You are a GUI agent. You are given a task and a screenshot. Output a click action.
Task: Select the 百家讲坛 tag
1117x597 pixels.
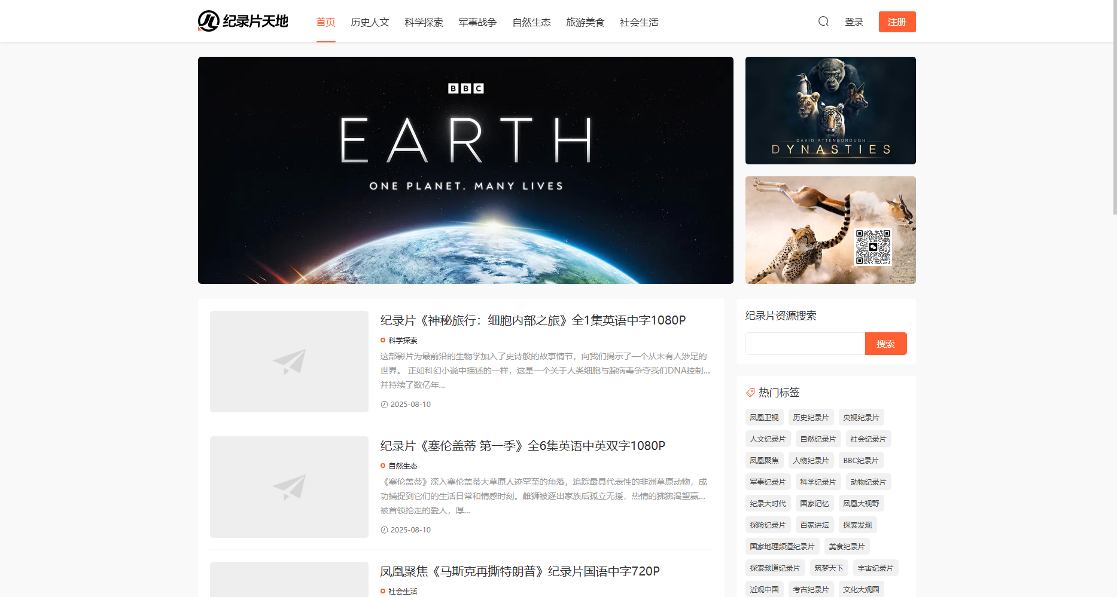(814, 525)
